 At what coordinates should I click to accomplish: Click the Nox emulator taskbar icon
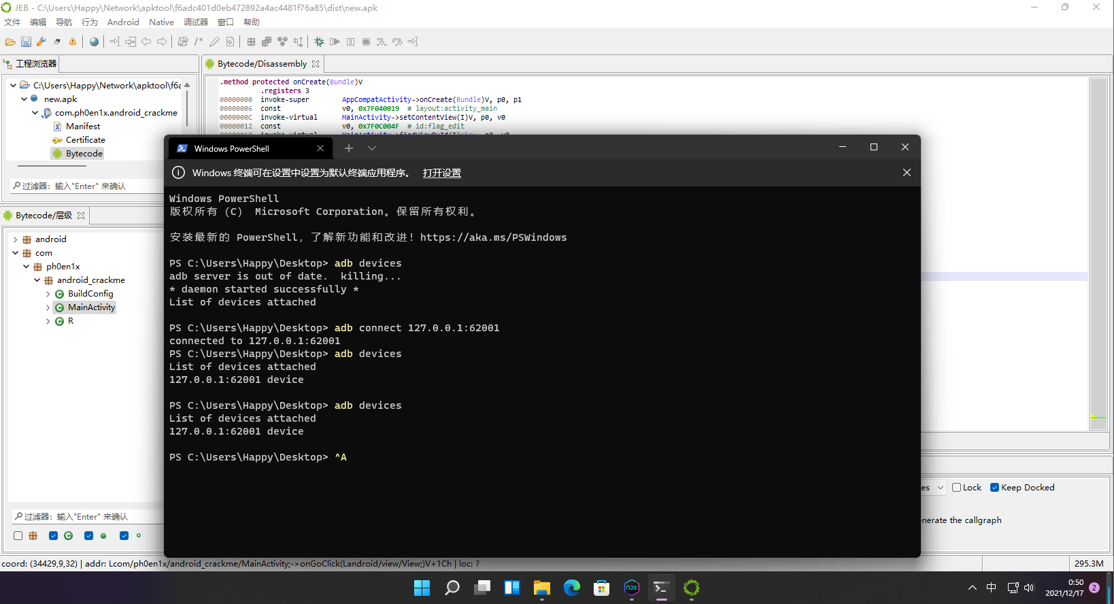tap(632, 588)
